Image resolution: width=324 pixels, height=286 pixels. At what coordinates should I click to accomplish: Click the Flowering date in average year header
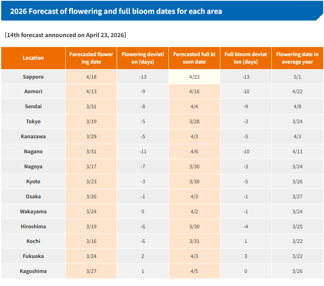[x=297, y=58]
